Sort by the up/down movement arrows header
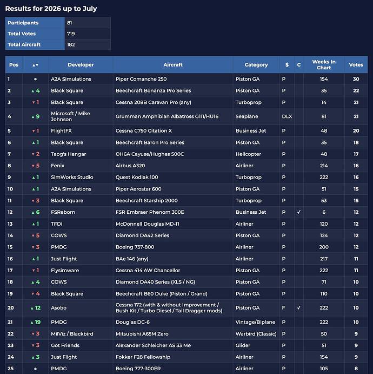 click(x=35, y=65)
